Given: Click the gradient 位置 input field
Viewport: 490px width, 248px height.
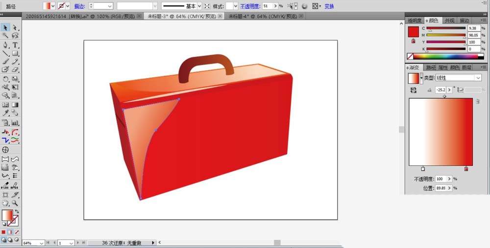Looking at the screenshot, I should [441, 188].
